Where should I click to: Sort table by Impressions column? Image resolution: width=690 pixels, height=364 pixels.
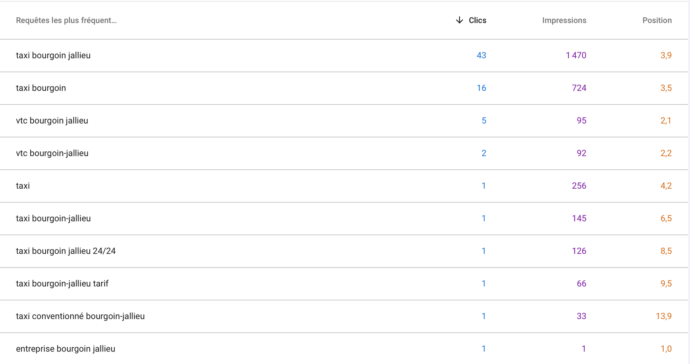(x=564, y=20)
